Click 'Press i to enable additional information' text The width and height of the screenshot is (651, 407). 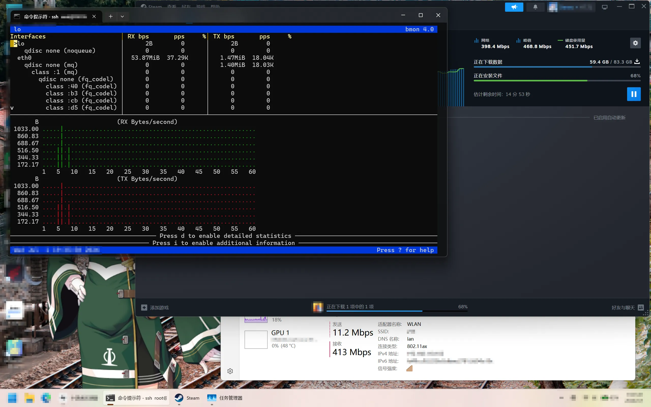pos(224,243)
